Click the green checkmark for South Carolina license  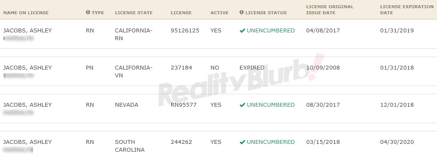pos(242,142)
